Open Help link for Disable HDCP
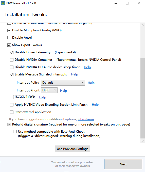Image resolution: width=145 pixels, height=172 pixels. tap(43, 97)
